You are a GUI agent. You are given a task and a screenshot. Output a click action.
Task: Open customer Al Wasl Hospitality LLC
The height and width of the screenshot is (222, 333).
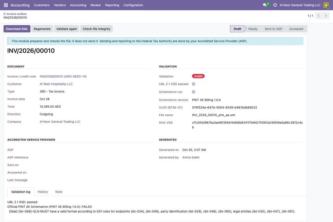click(56, 84)
